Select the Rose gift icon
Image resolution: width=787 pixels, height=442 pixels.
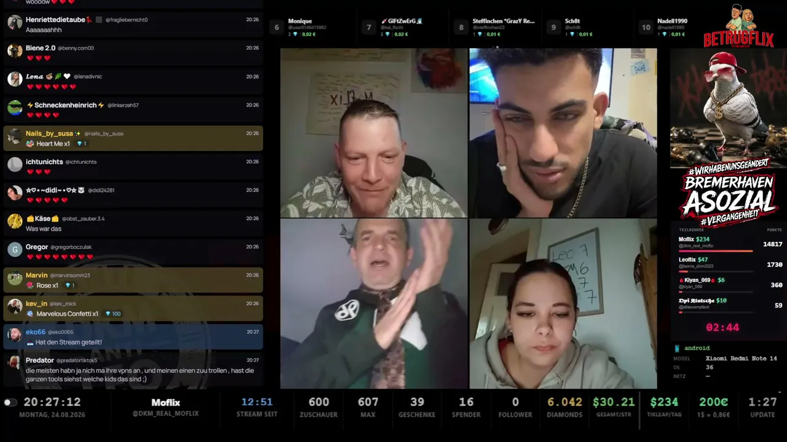[x=30, y=285]
